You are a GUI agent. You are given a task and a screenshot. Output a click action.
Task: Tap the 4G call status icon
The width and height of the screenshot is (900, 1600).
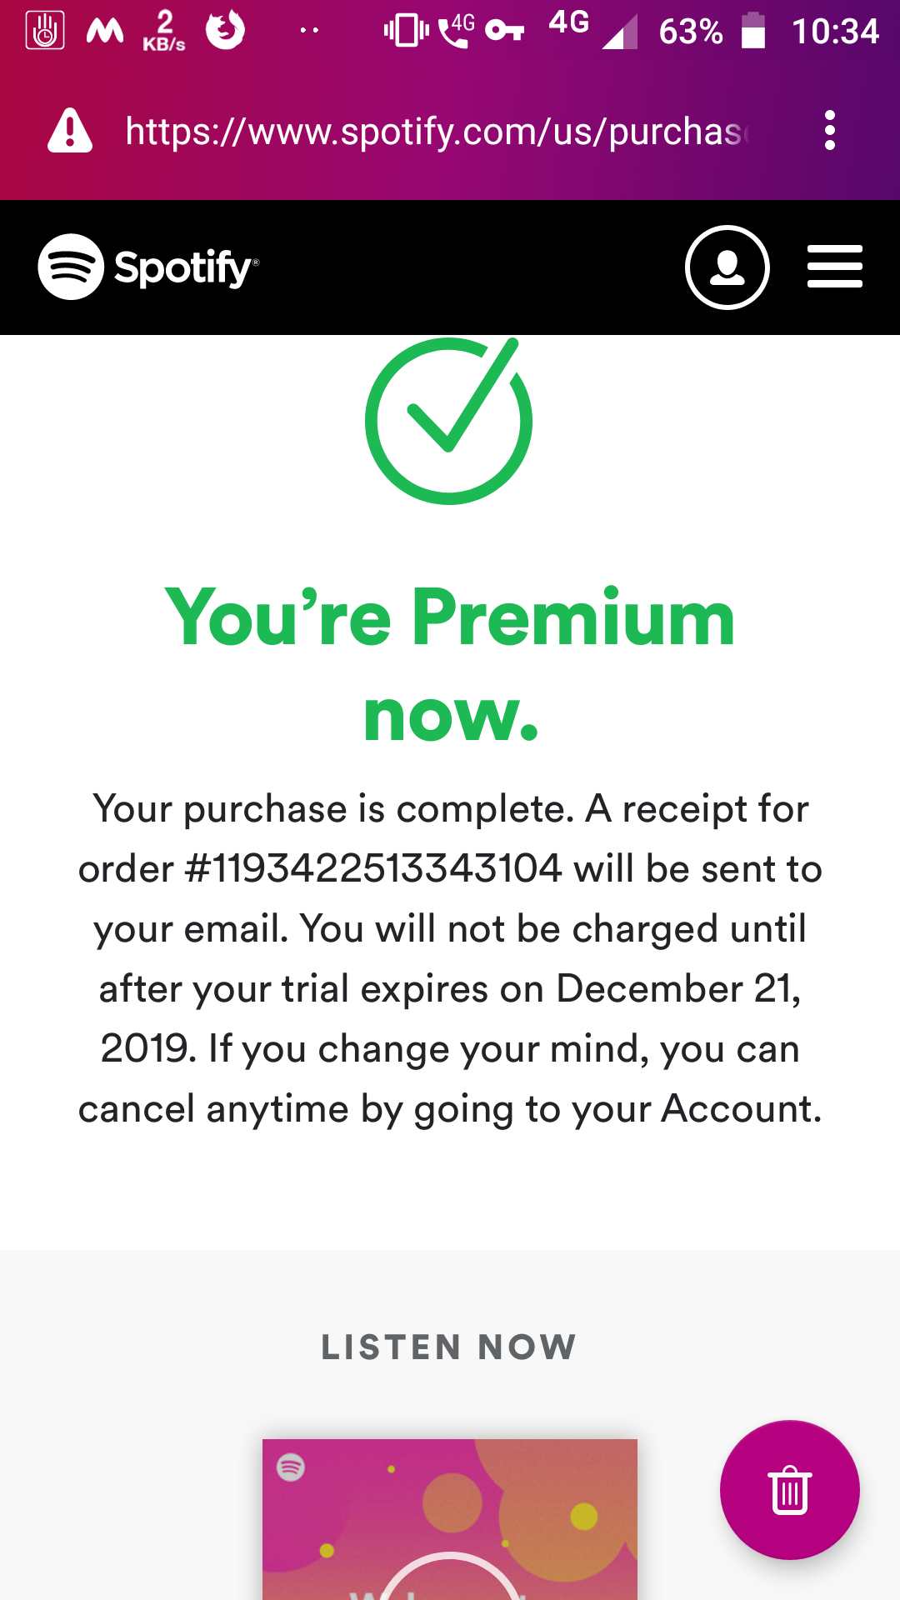(x=457, y=31)
